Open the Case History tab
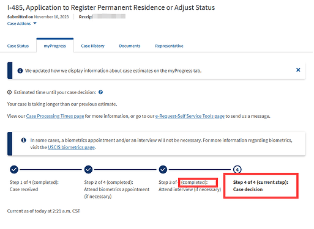 92,46
